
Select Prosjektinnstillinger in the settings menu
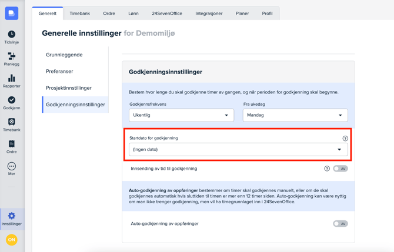69,88
